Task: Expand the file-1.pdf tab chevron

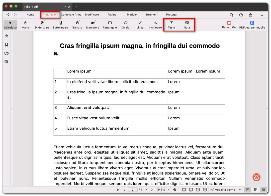Action: [65, 7]
